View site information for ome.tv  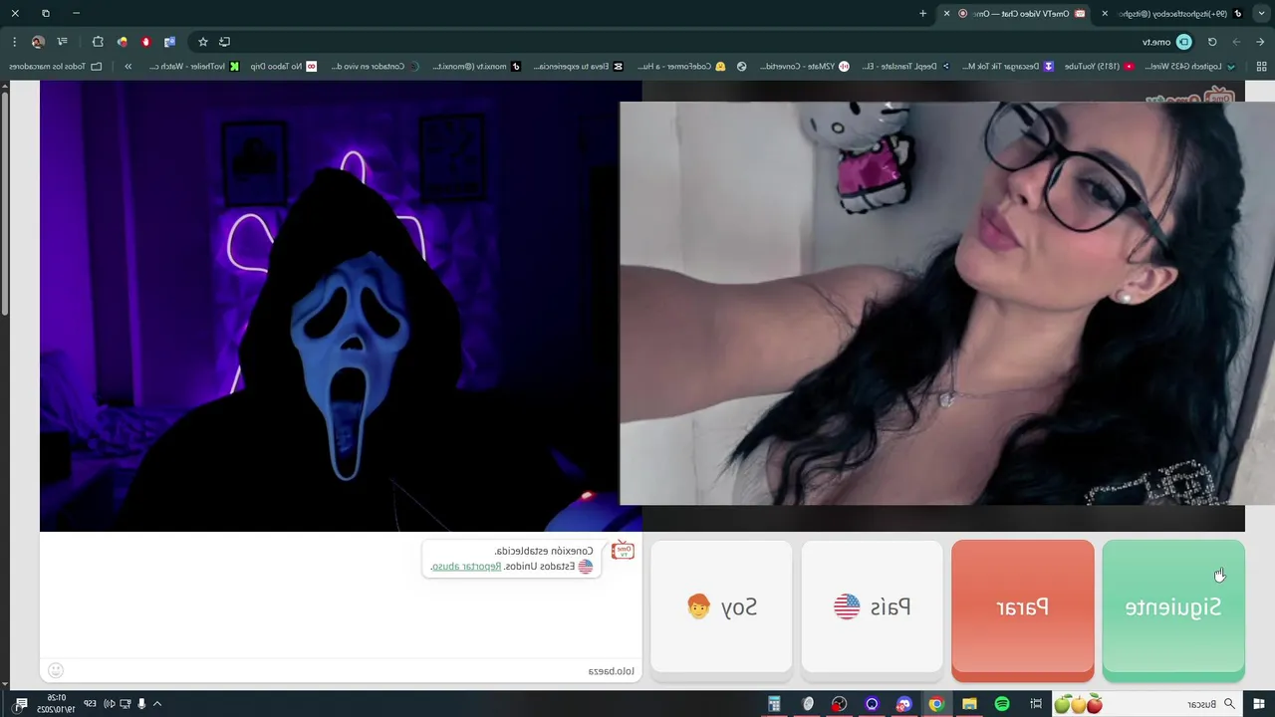1183,42
